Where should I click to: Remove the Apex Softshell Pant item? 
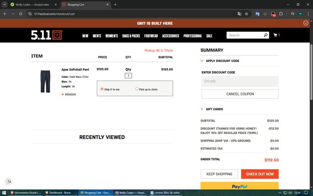[x=69, y=95]
